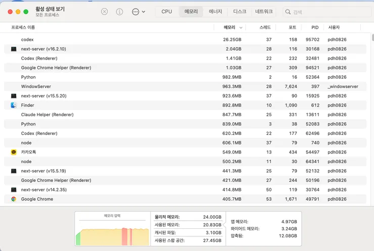Select Google Chrome Helper (Renderer) 421.0MB row
Image resolution: width=374 pixels, height=251 pixels.
(x=185, y=180)
